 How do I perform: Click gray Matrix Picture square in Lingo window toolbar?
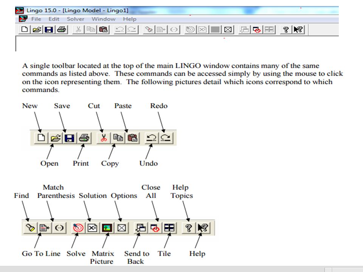(x=215, y=29)
